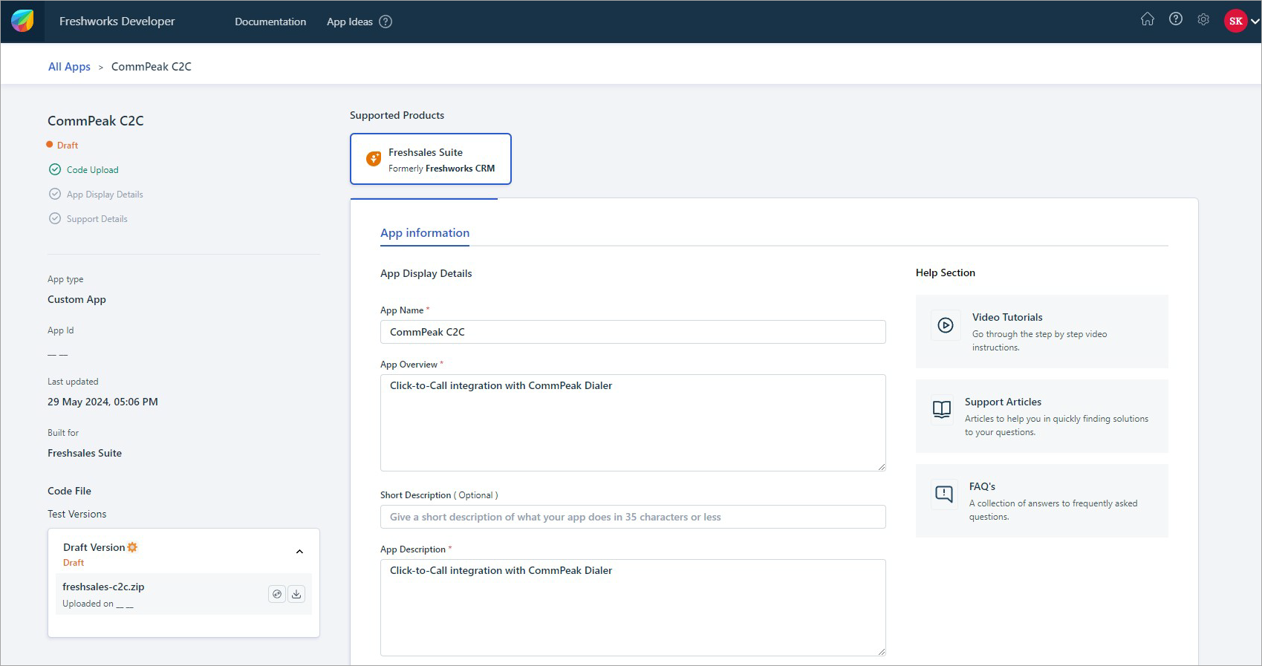This screenshot has width=1262, height=666.
Task: Click the test icon beside freshsales-c2c.zip
Action: [x=277, y=594]
